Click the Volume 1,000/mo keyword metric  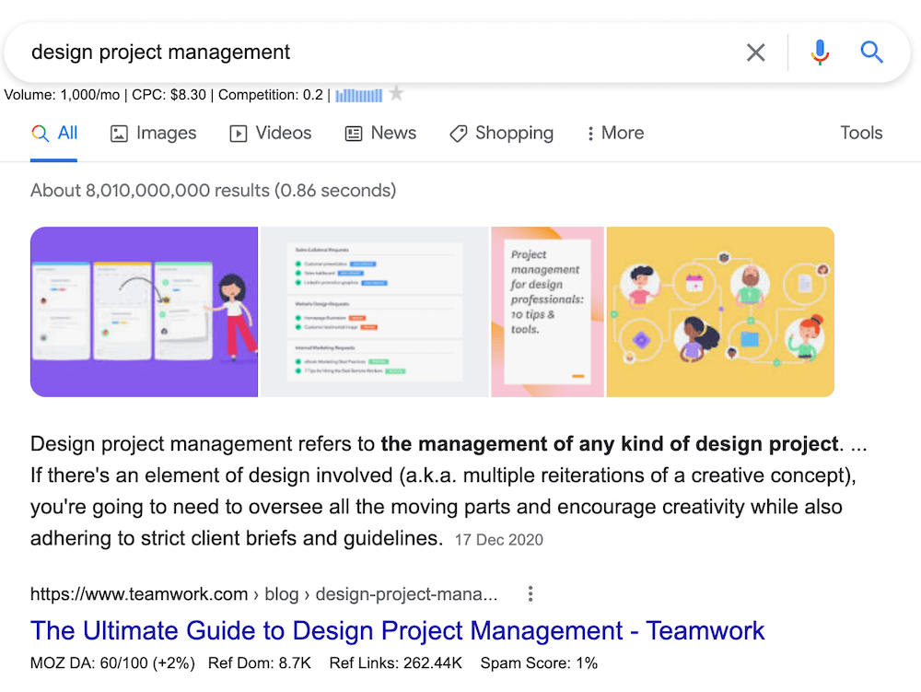(61, 94)
